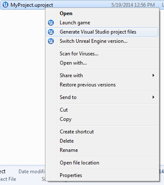The height and width of the screenshot is (185, 164).
Task: Select Launch game menu entry
Action: pyautogui.click(x=102, y=23)
